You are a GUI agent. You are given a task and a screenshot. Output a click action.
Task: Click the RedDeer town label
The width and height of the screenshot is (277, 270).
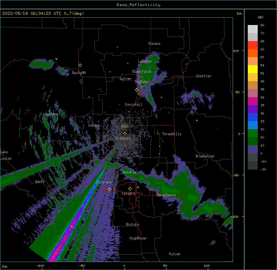(x=141, y=82)
